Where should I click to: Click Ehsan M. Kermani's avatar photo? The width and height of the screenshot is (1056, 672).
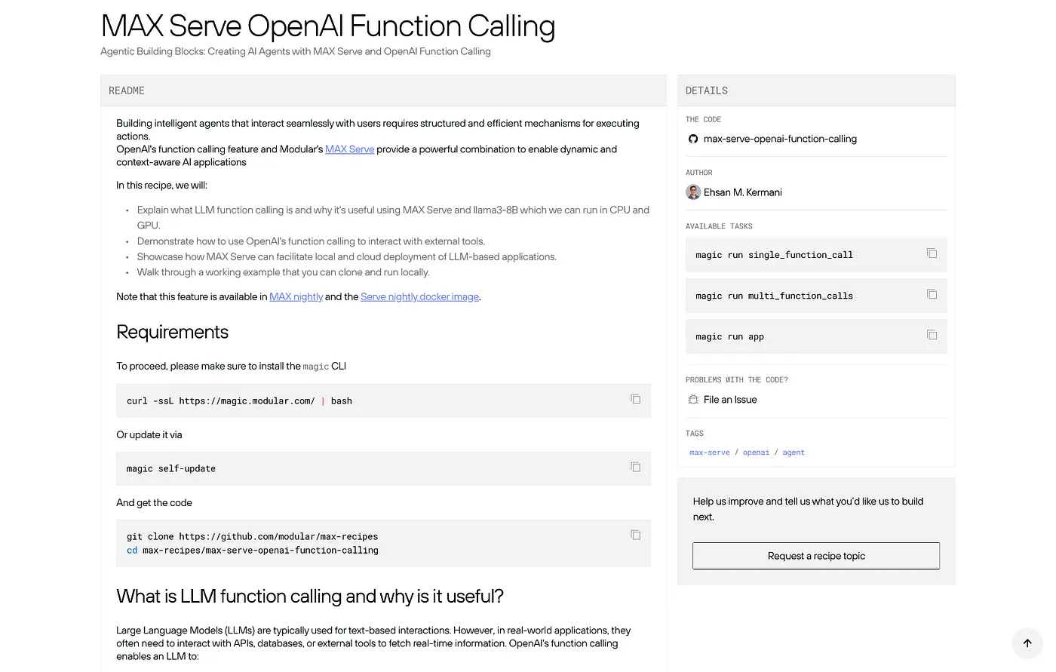point(693,192)
